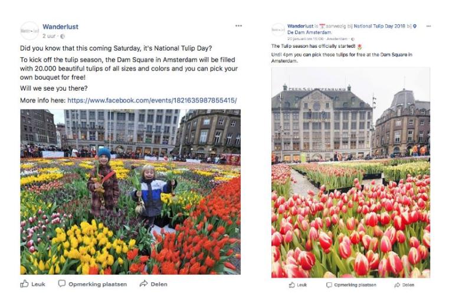Click the Delen share icon under right post
Image resolution: width=472 pixels, height=307 pixels.
397,285
